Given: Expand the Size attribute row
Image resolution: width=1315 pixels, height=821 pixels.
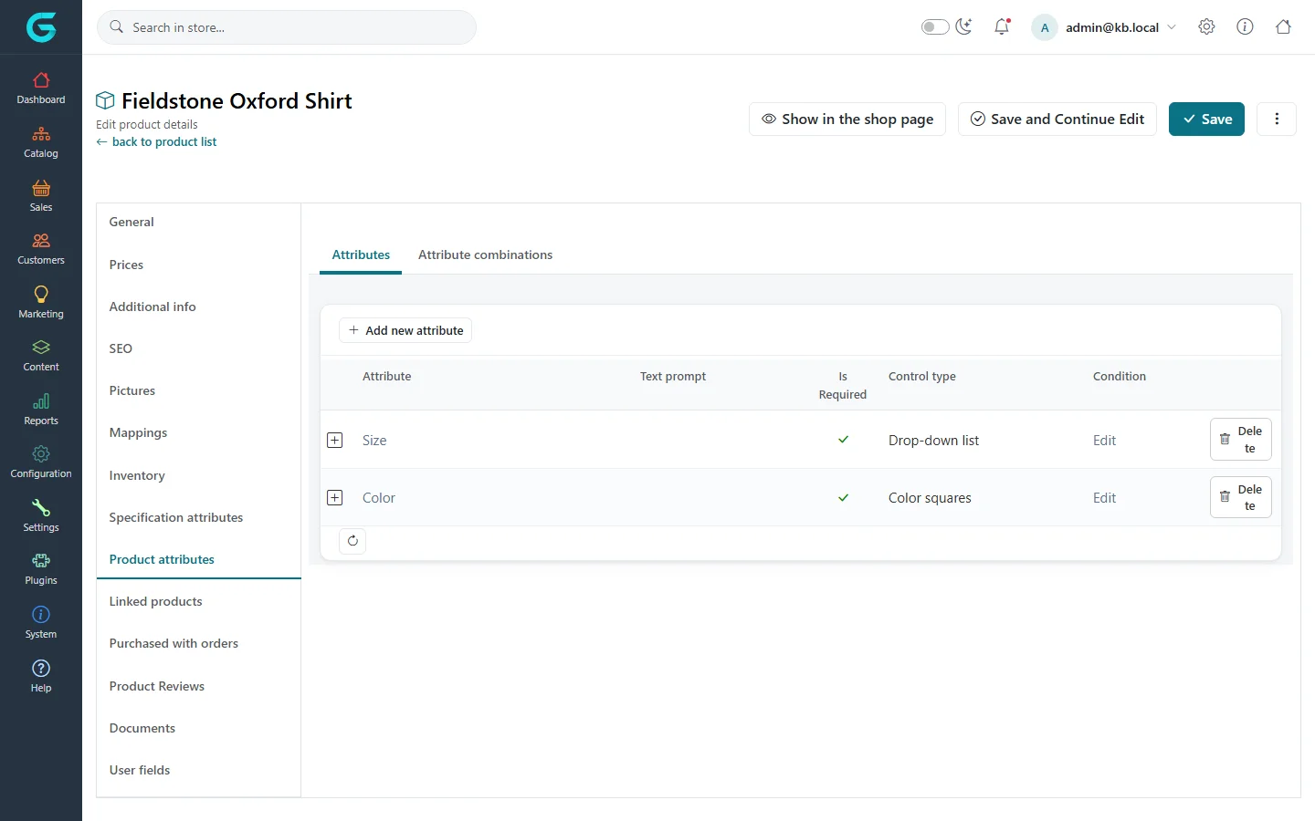Looking at the screenshot, I should (x=335, y=440).
